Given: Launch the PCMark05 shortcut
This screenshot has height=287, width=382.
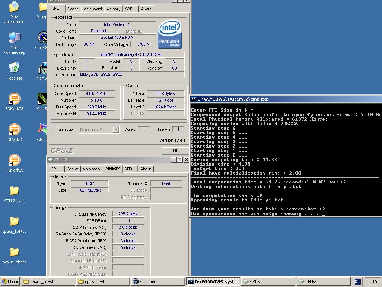Looking at the screenshot, I should click(14, 160).
